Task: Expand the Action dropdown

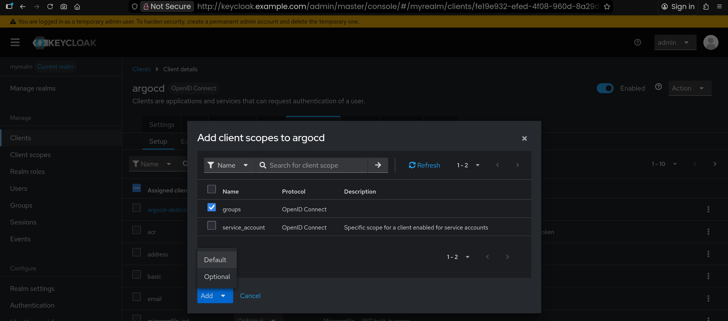Action: [x=690, y=88]
